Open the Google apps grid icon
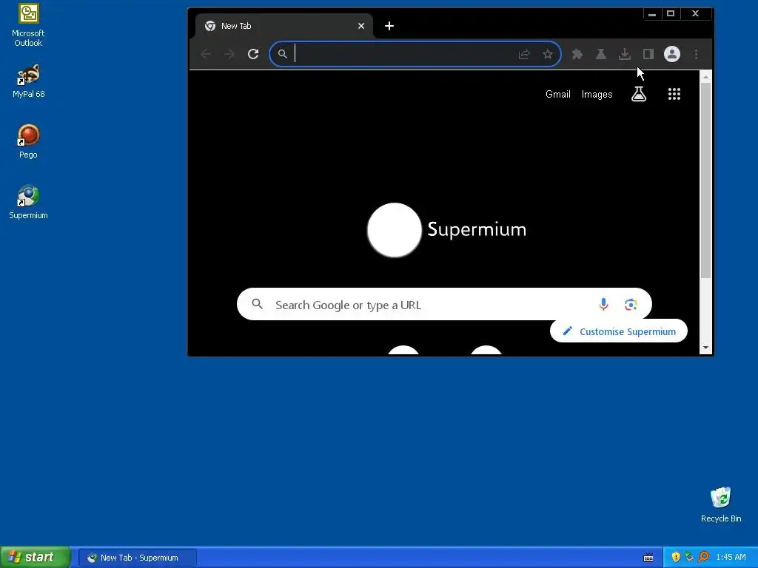Viewport: 758px width, 568px height. [674, 94]
